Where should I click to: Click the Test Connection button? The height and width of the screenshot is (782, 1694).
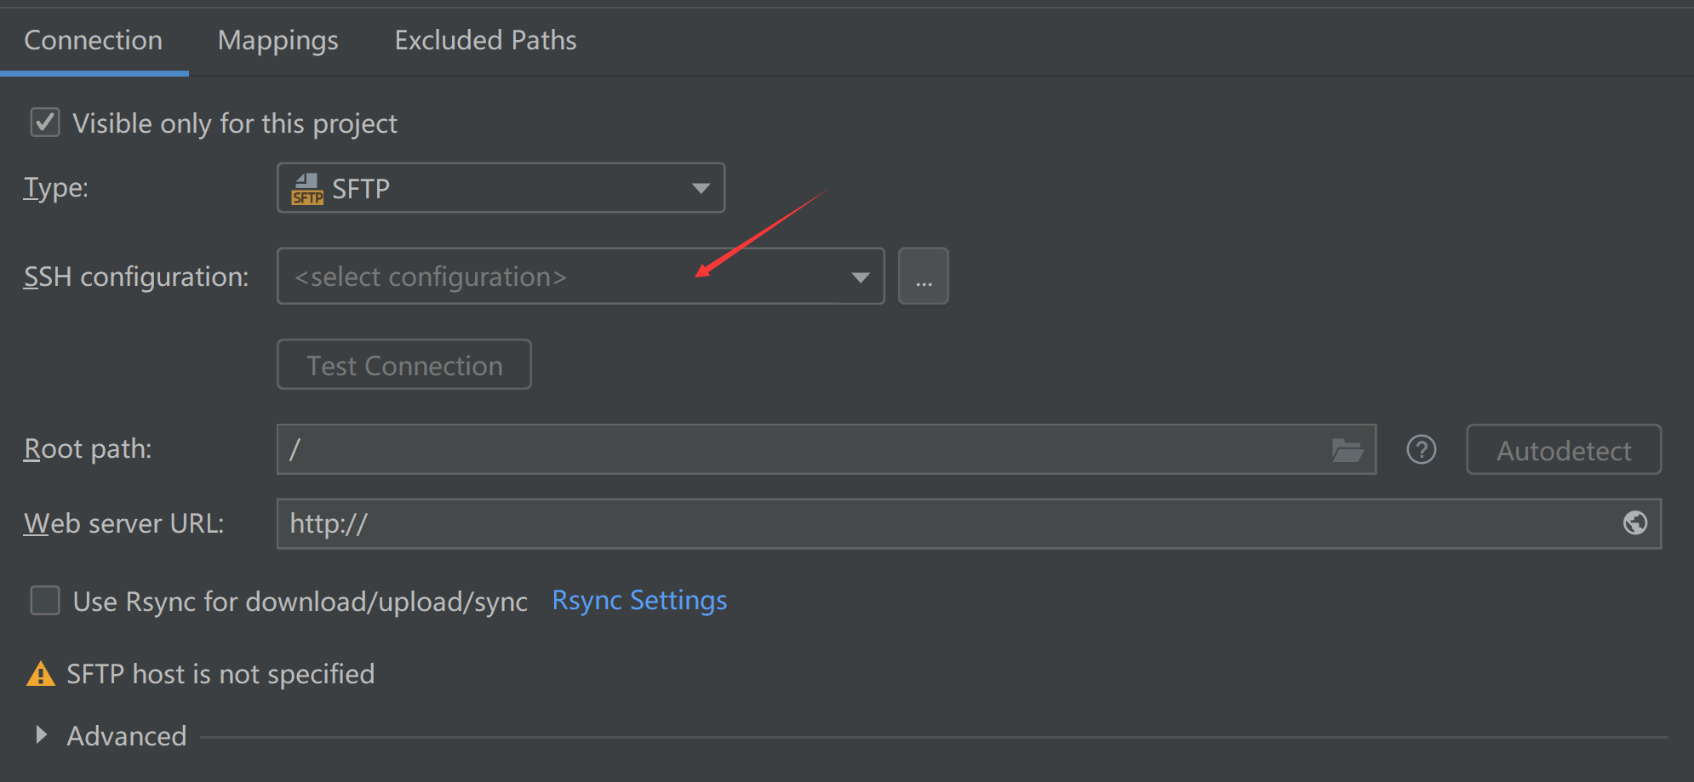[x=404, y=365]
